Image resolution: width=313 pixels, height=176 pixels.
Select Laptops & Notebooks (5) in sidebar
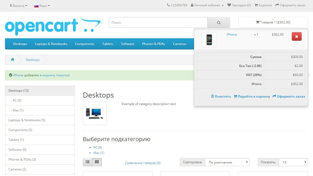(x=40, y=120)
